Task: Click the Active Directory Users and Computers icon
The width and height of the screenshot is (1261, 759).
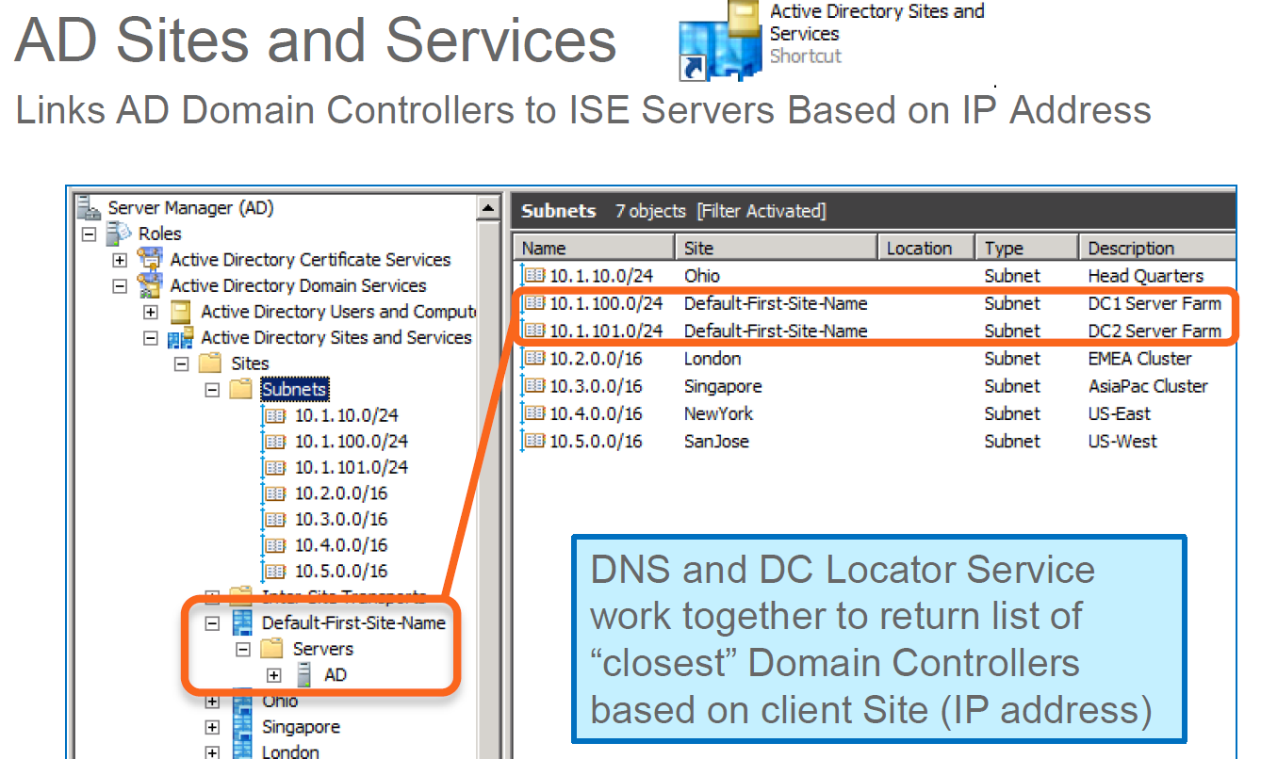Action: point(181,312)
